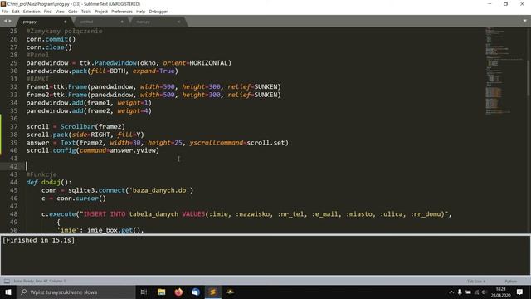
Task: Open the last pinned taskbar app icon
Action: coord(230,292)
